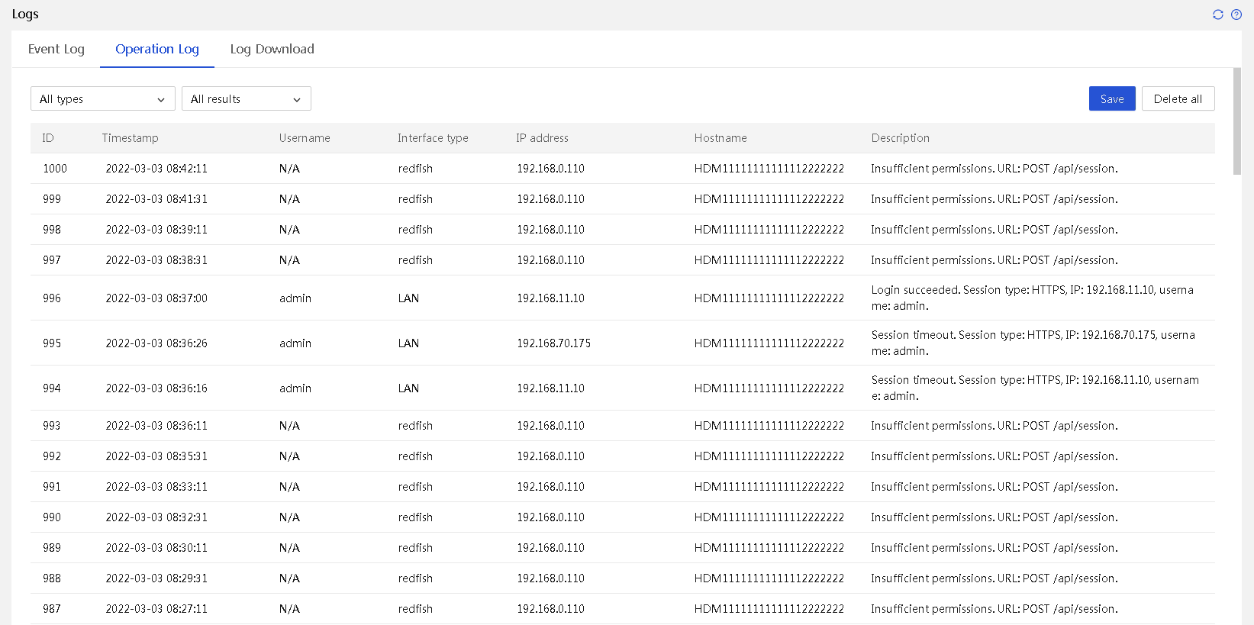Screen dimensions: 1254x625
Task: Click the Timestamp column header
Action: (131, 138)
